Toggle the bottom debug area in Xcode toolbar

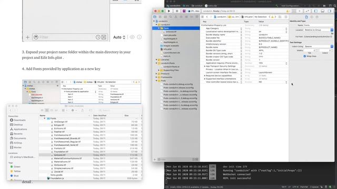(323, 11)
